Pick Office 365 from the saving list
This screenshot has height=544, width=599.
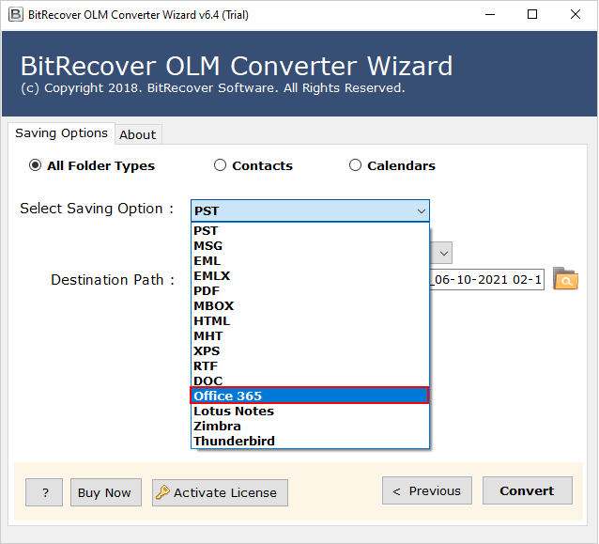[310, 396]
